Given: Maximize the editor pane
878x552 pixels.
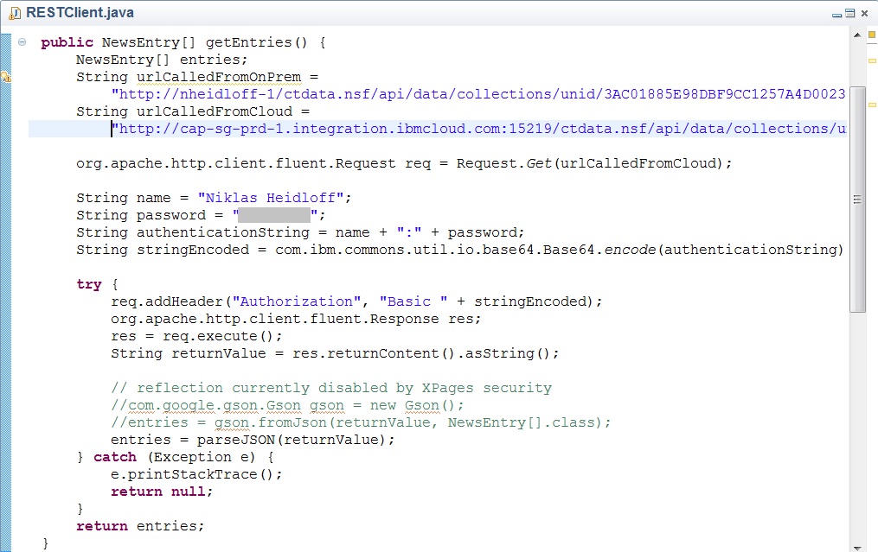Looking at the screenshot, I should [x=849, y=13].
